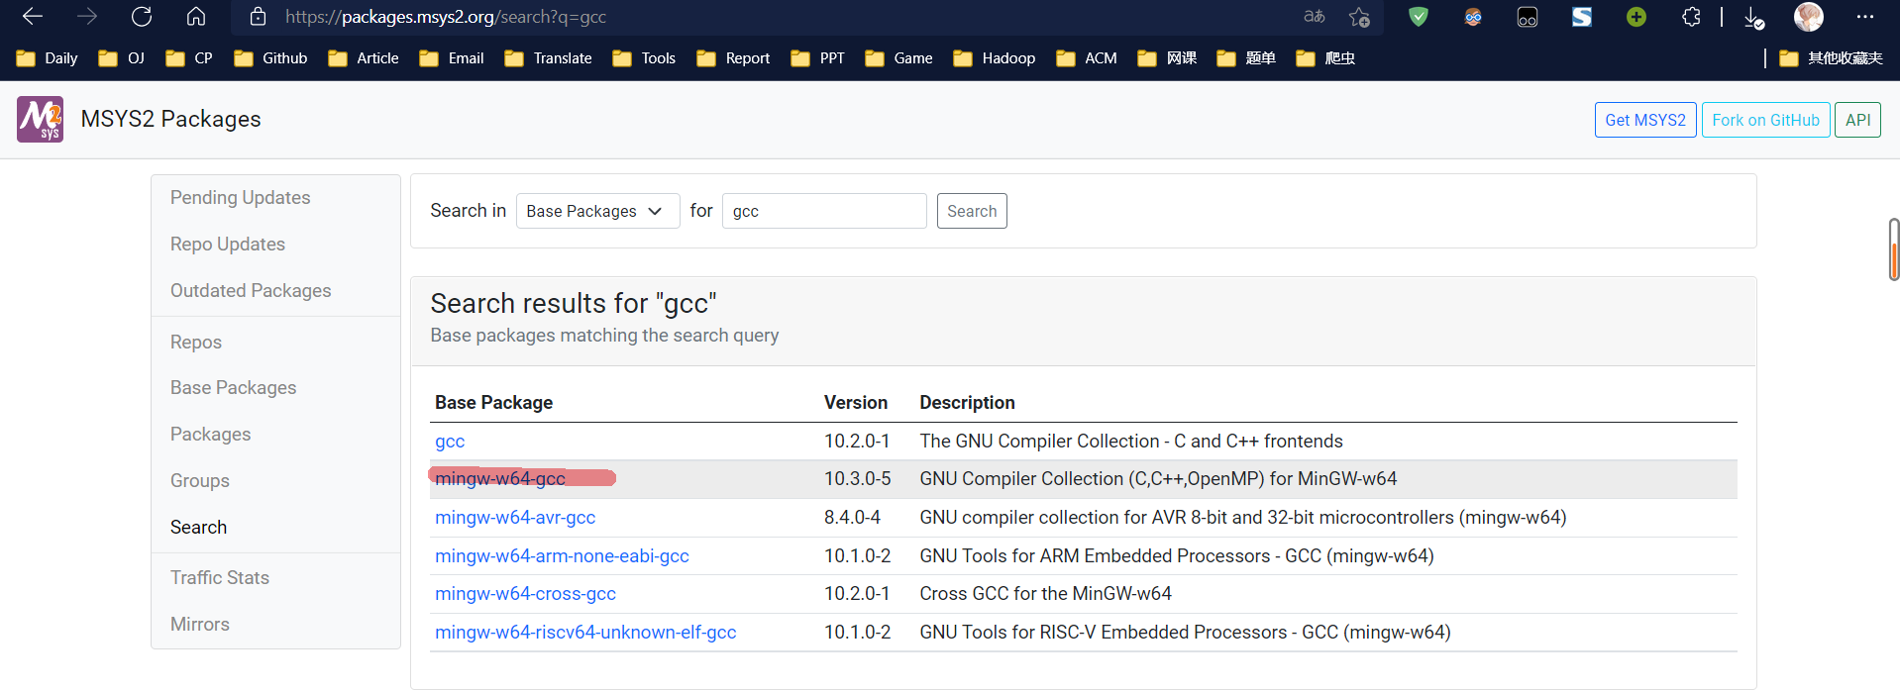This screenshot has width=1900, height=692.
Task: Open the Daily bookmarks folder
Action: pos(48,58)
